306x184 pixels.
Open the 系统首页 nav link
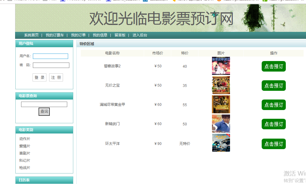tap(31, 35)
